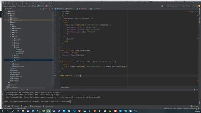Expand the Accordion folder
The height and width of the screenshot is (113, 201).
click(x=13, y=39)
